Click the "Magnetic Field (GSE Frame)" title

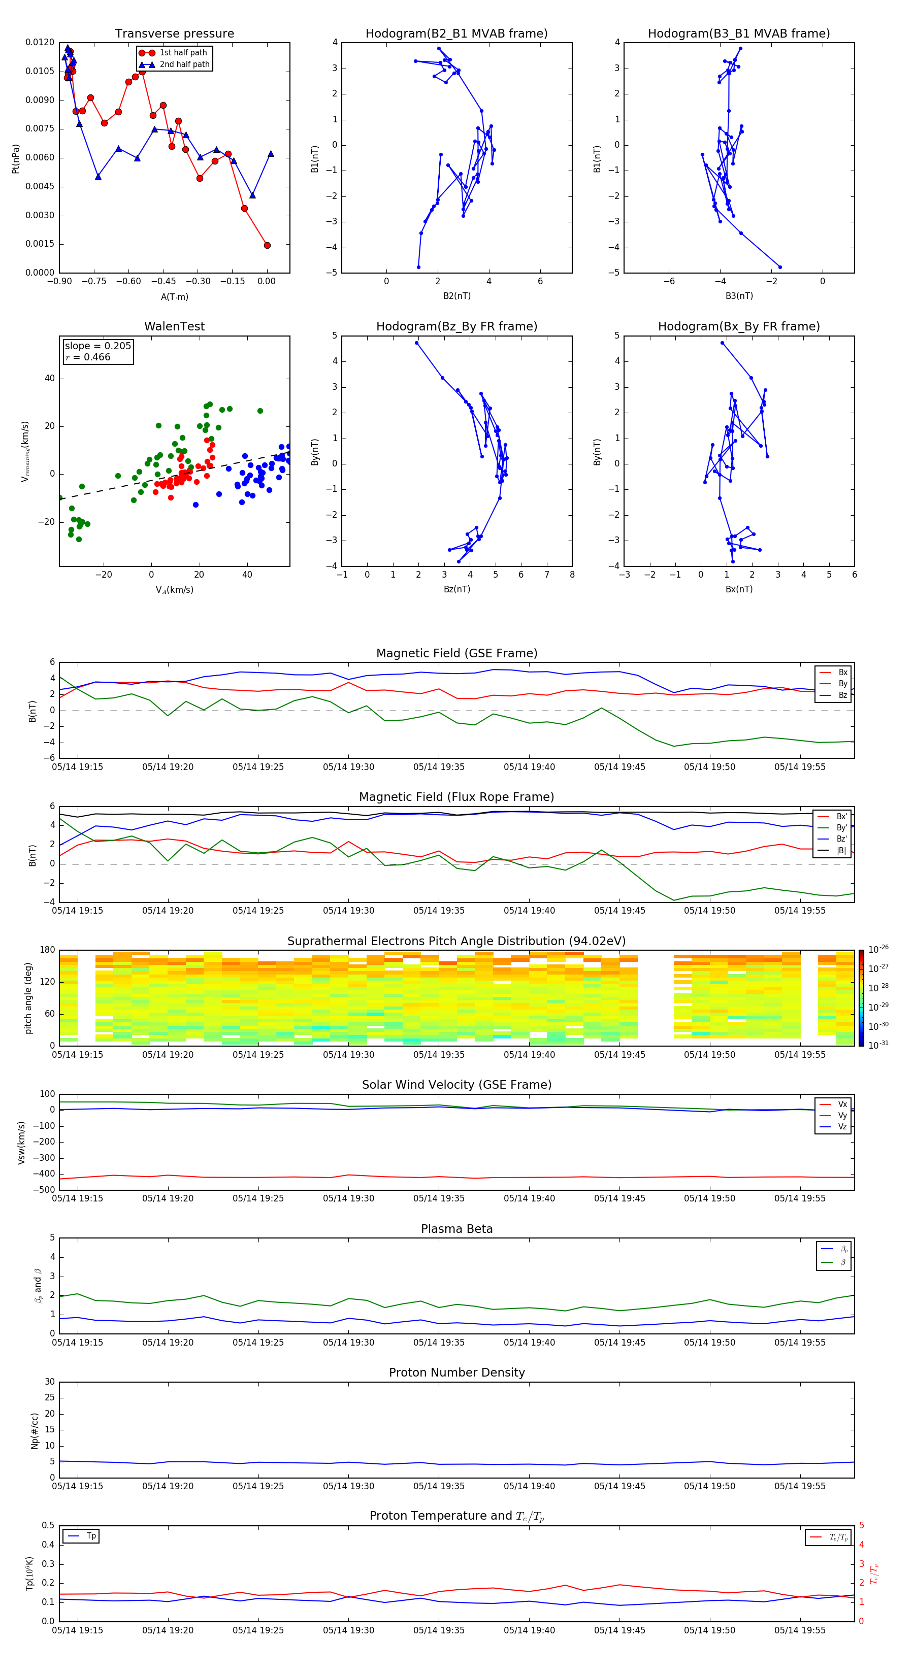click(x=456, y=653)
